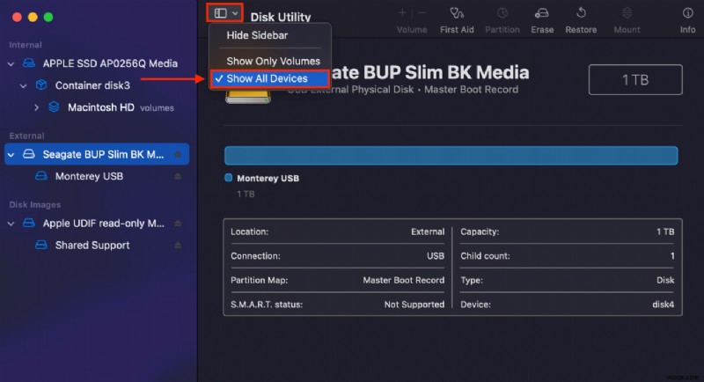Select Seagate BUP Slim BK Media disk

[97, 154]
